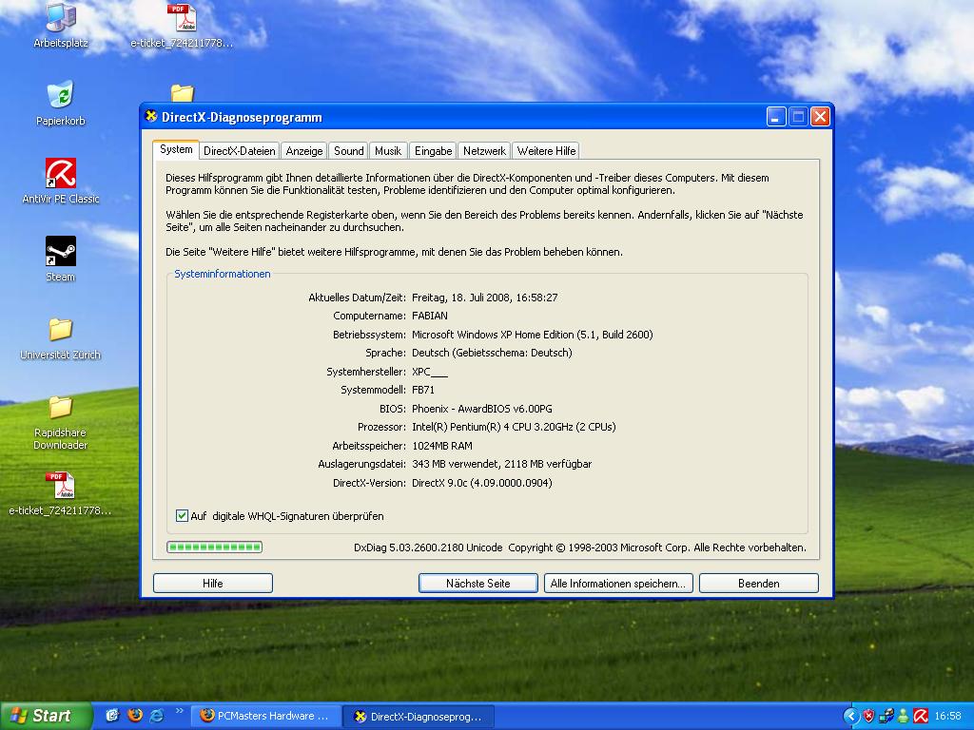Click the Systeminformationen group label

point(223,274)
